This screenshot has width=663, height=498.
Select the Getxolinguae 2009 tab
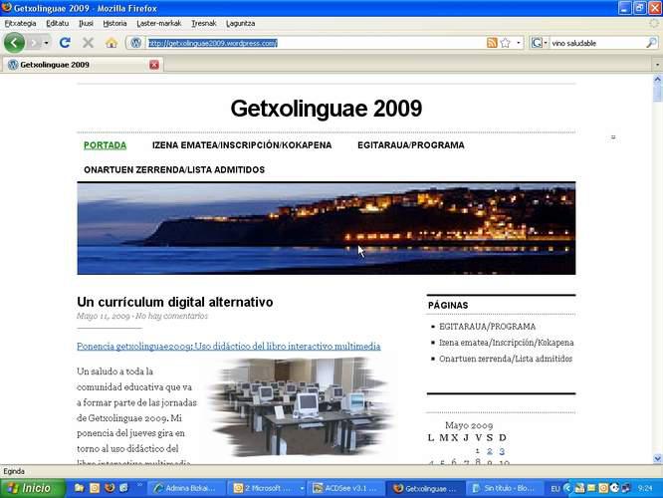[83, 65]
